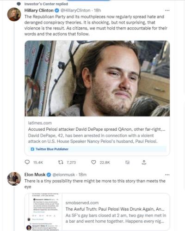
Task: Open more options on Hillary Clinton's tweet
Action: click(167, 11)
